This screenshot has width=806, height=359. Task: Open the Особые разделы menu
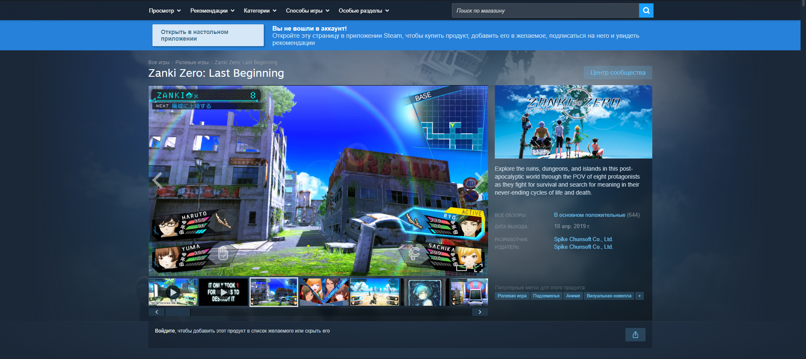tap(364, 10)
